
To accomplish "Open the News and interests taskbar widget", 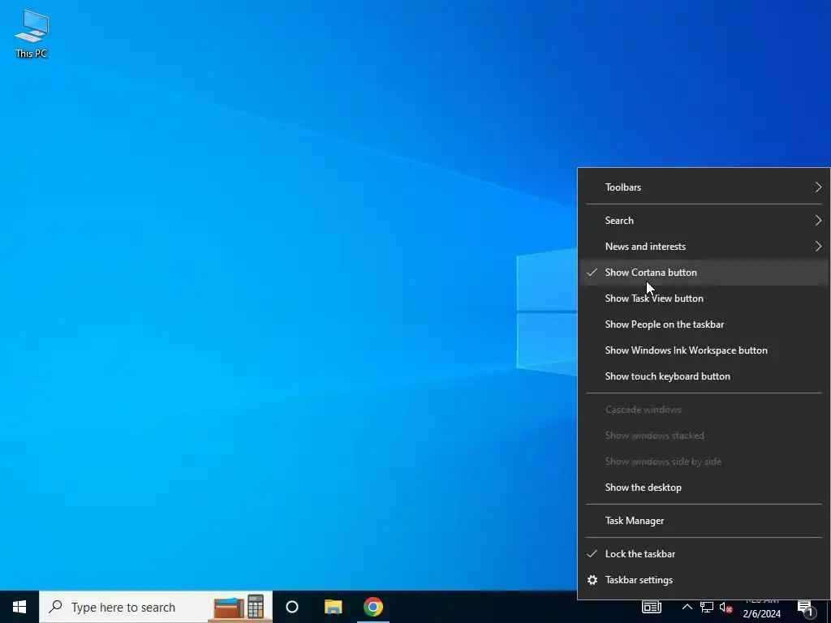I will [652, 607].
